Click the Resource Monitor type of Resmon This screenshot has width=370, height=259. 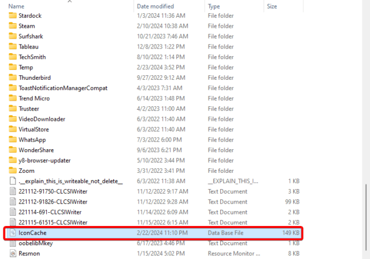[x=234, y=254]
